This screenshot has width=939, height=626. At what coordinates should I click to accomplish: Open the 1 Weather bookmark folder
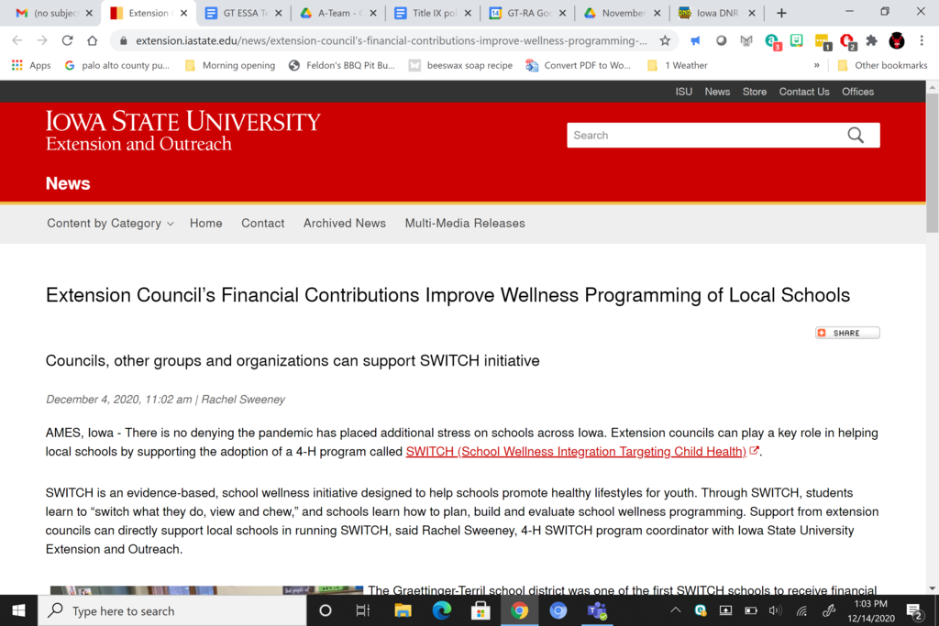678,65
